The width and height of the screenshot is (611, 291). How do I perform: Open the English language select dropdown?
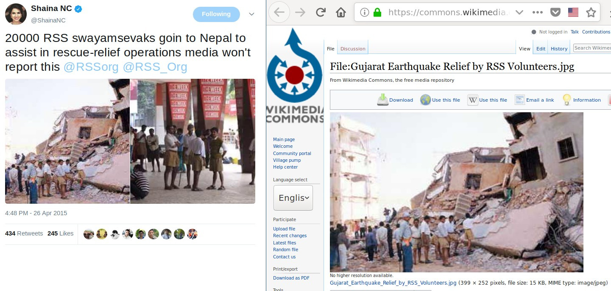(293, 198)
